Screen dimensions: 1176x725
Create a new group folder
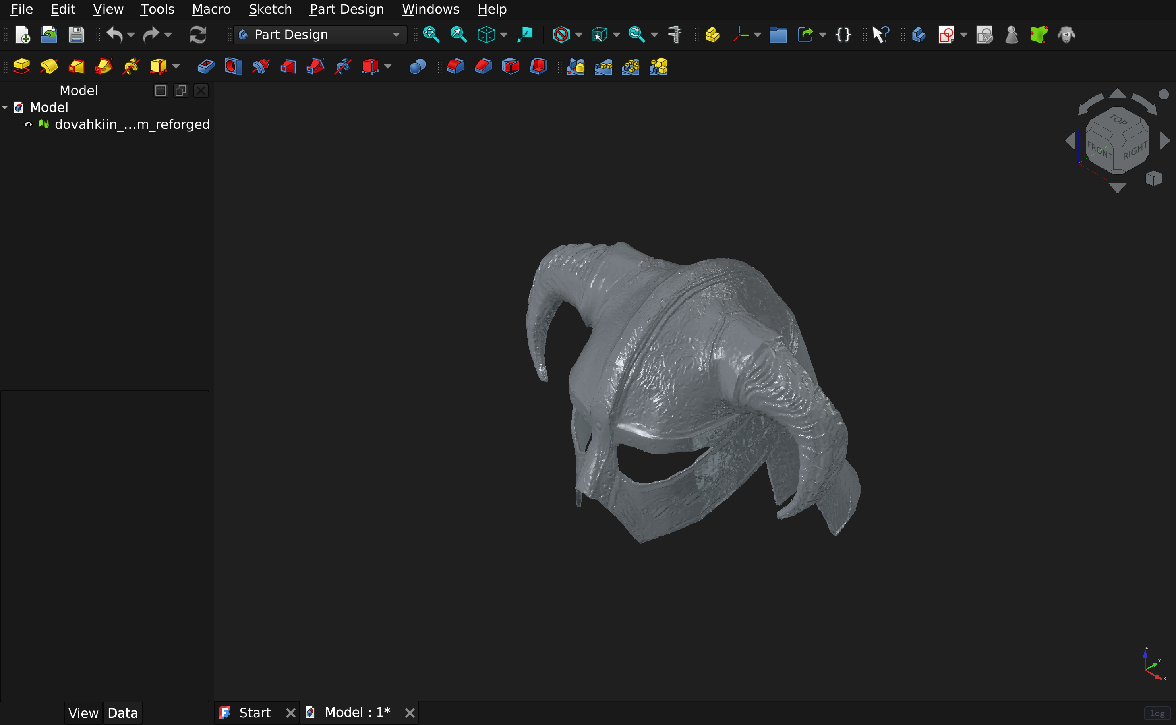[778, 35]
